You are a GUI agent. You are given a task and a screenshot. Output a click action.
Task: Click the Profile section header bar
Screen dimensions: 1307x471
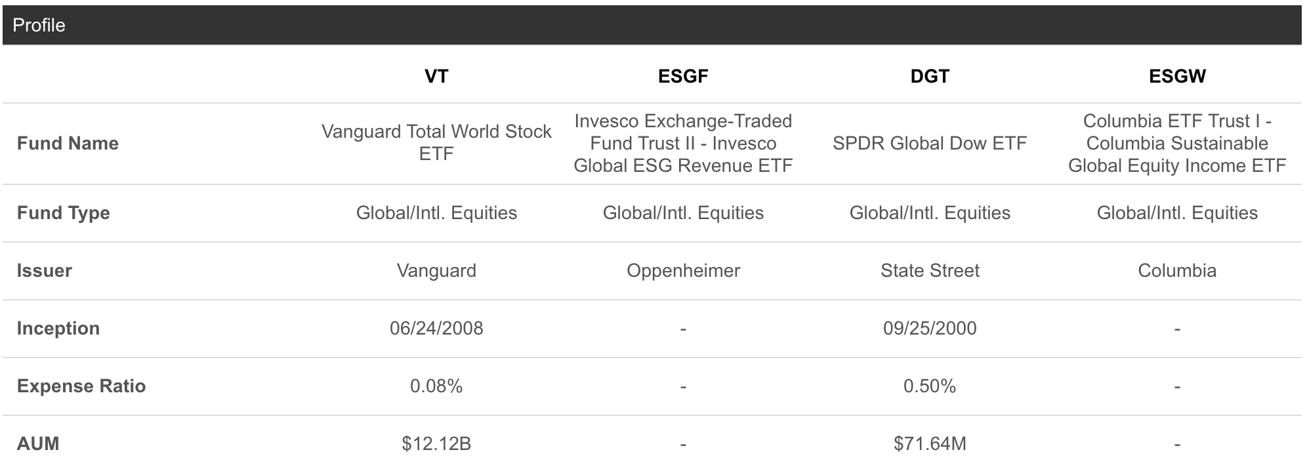pos(652,25)
